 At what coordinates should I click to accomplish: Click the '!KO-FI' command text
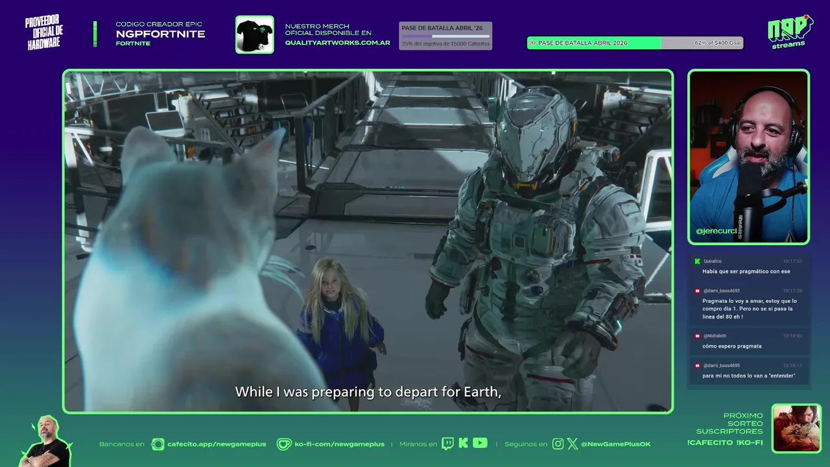pos(750,443)
